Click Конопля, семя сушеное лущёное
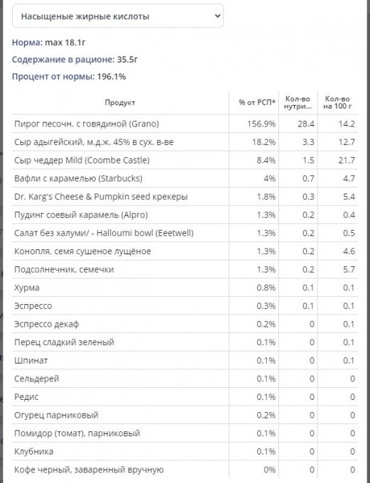The width and height of the screenshot is (370, 483). [185, 251]
